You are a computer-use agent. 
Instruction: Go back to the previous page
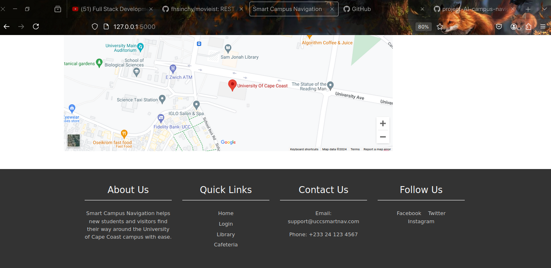[7, 26]
